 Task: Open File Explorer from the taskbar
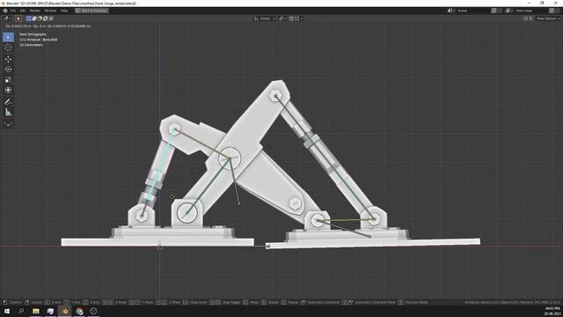pos(36,311)
